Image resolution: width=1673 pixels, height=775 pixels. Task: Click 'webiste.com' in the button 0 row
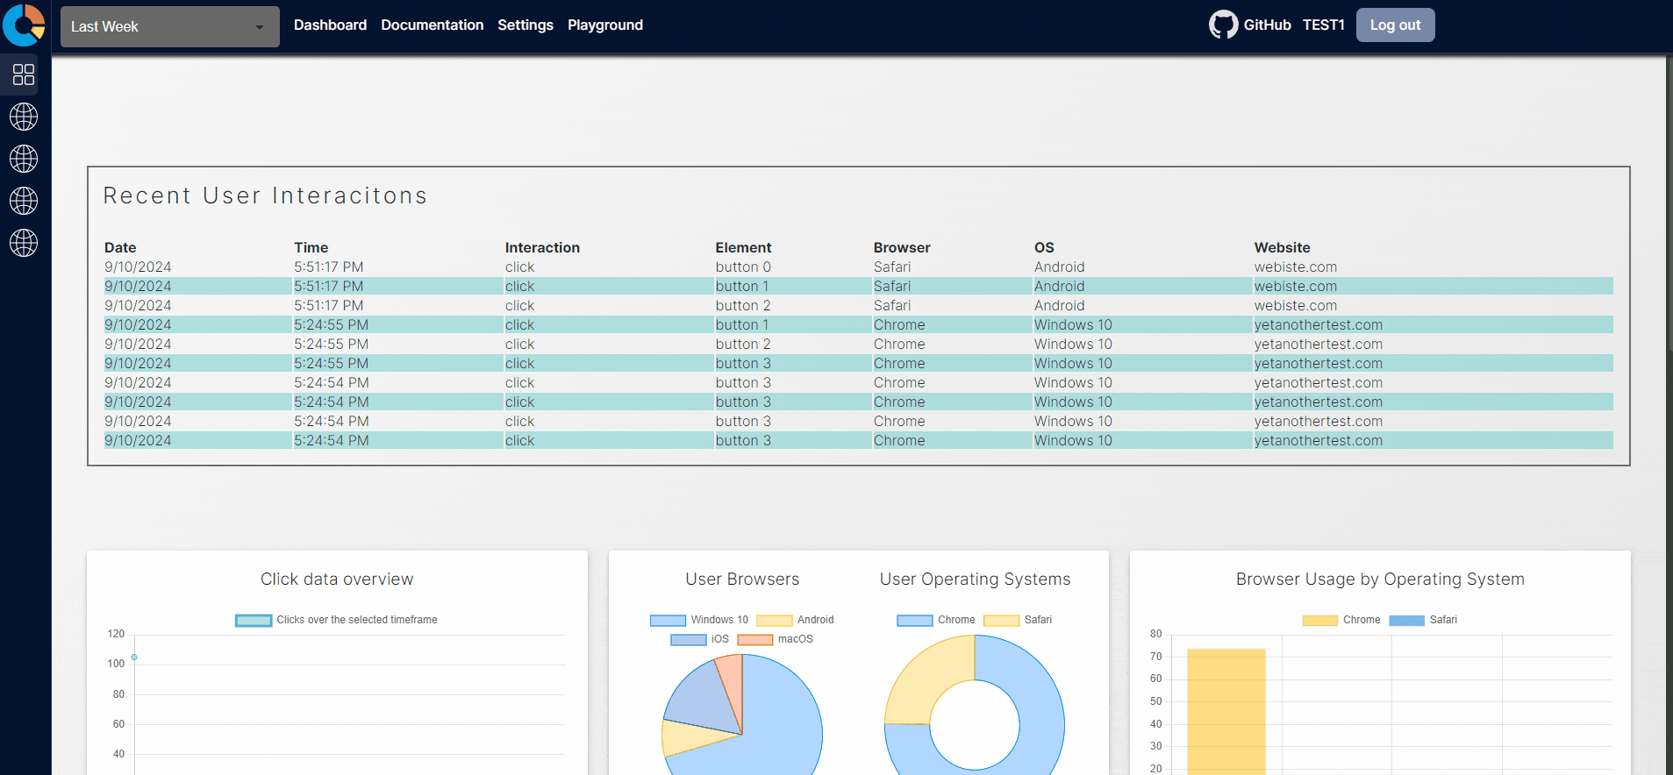point(1296,267)
